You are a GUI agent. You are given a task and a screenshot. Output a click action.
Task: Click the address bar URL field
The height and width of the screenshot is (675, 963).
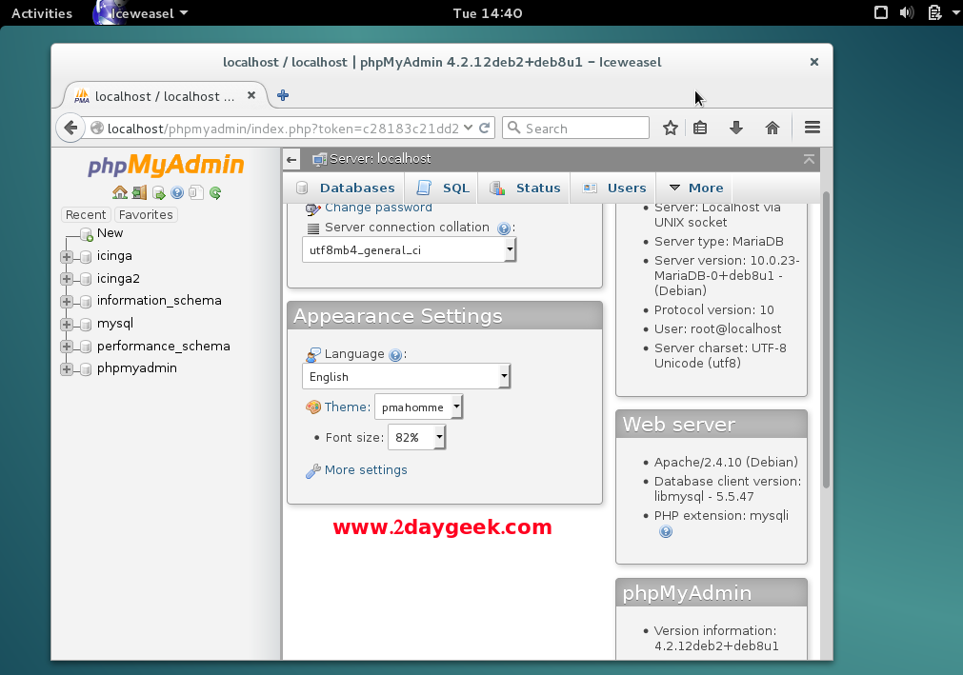tap(283, 129)
